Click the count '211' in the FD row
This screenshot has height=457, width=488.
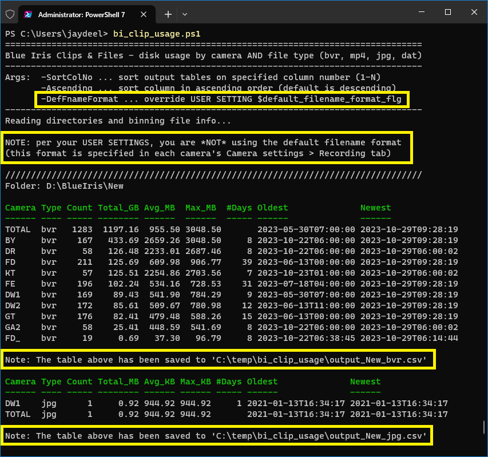pos(85,262)
